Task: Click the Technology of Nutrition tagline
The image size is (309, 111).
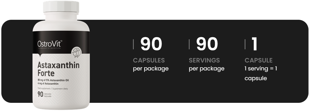Action: (x=49, y=48)
